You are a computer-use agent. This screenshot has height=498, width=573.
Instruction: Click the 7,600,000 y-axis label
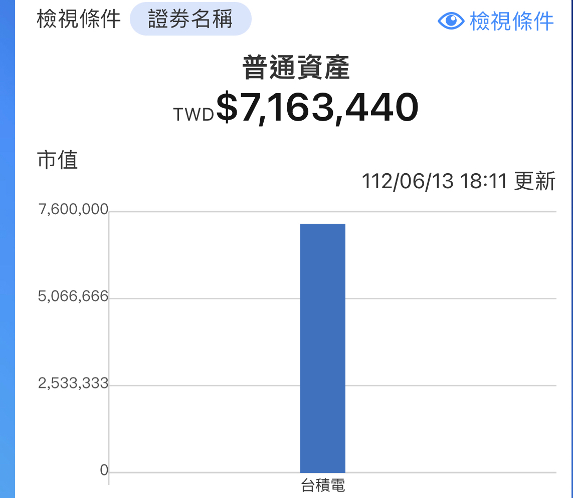(73, 210)
